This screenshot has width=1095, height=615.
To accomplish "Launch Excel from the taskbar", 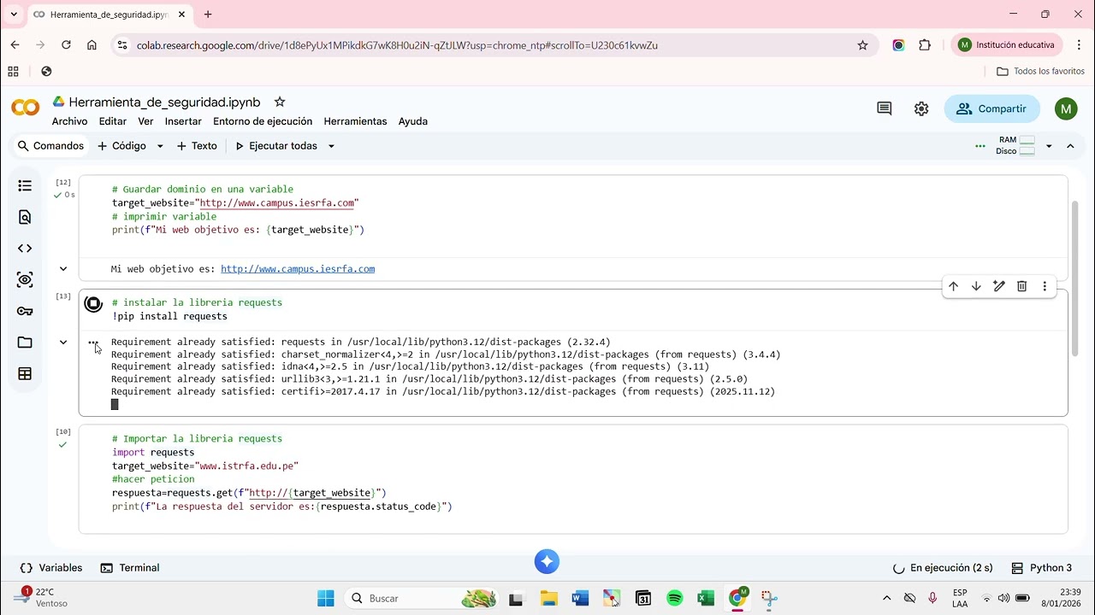I will (x=706, y=598).
